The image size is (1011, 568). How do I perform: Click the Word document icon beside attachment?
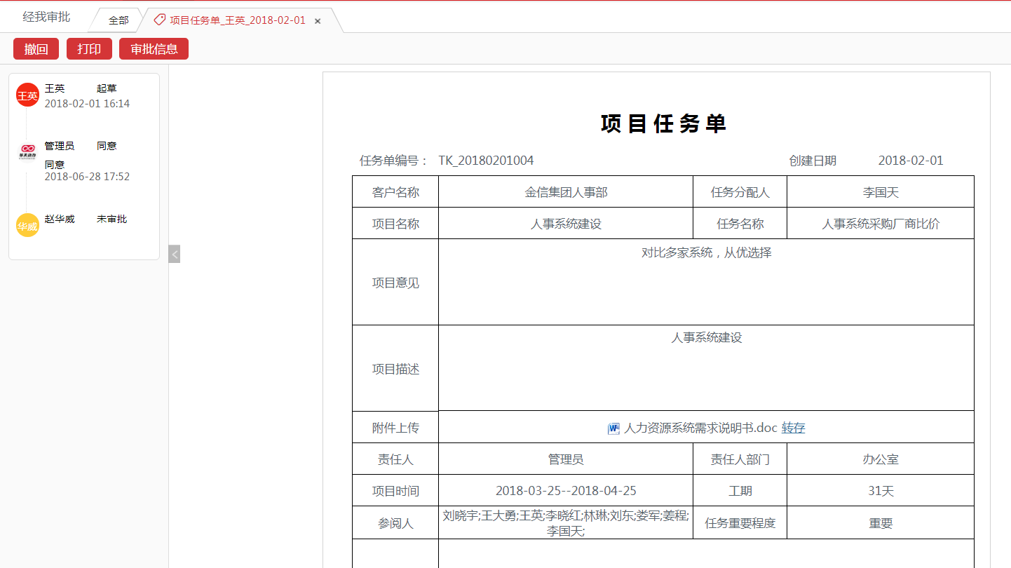(613, 427)
